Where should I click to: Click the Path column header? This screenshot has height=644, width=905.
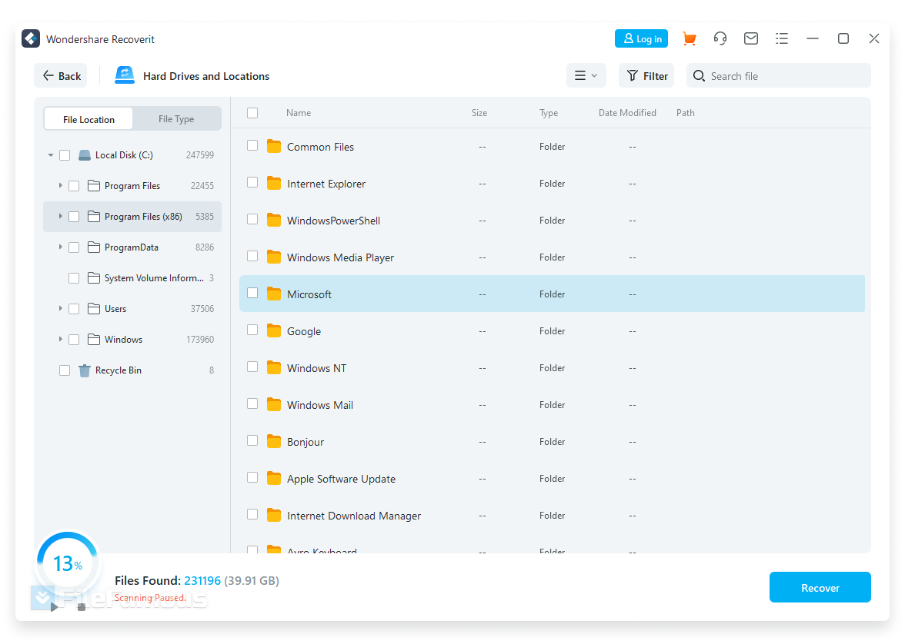(685, 113)
